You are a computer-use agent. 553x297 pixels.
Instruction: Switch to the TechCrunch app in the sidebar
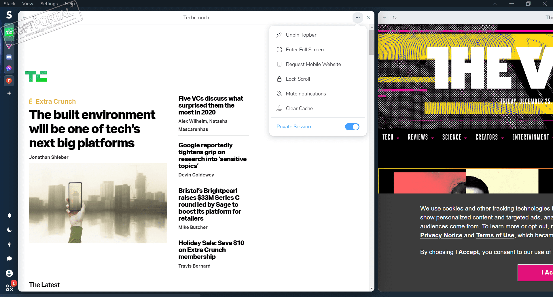(x=9, y=32)
